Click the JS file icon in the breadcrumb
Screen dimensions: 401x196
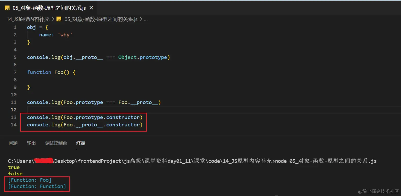click(59, 19)
